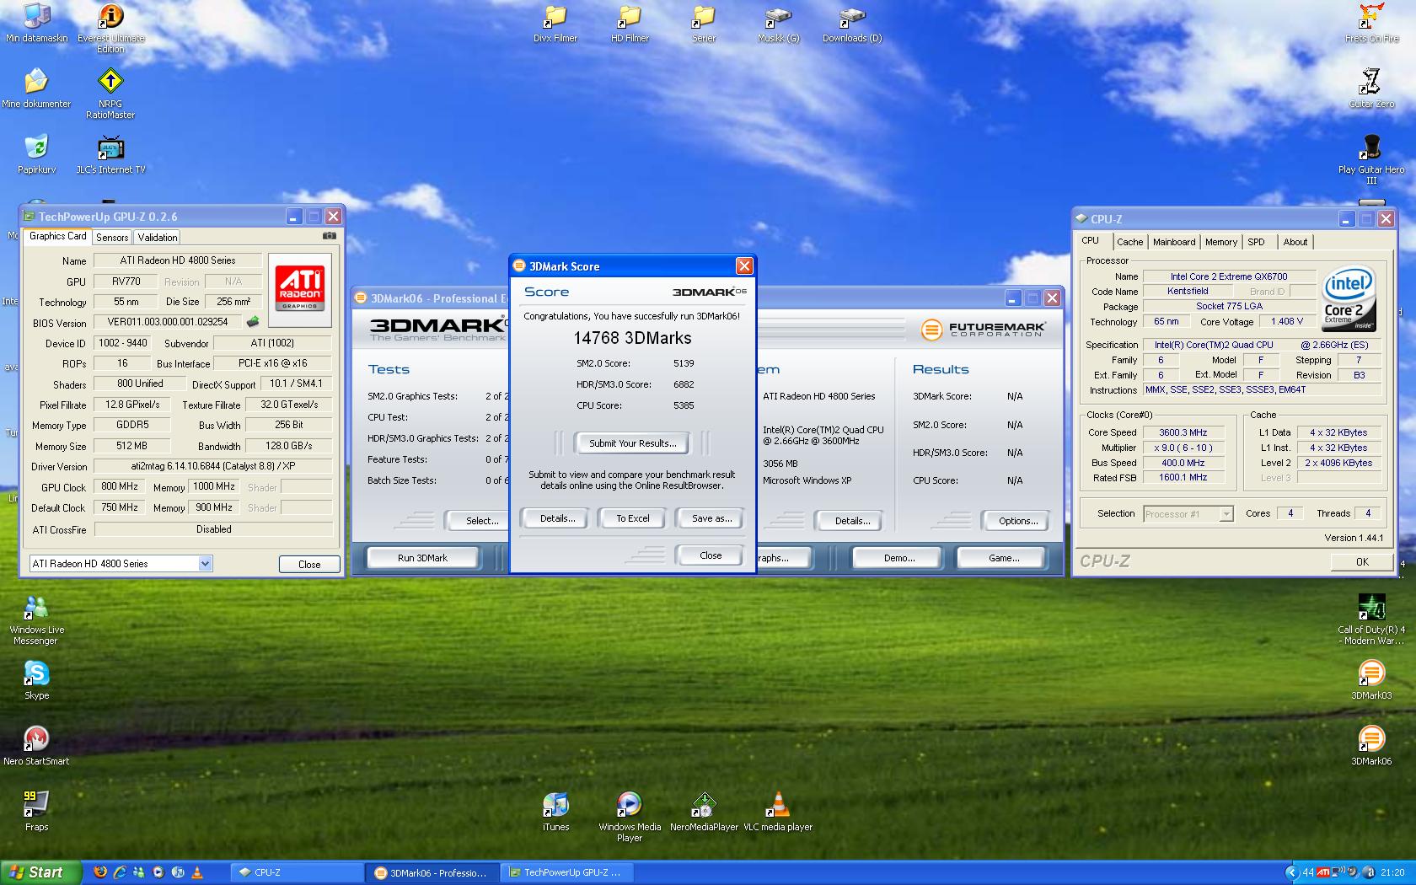
Task: Open the Skype desktop icon
Action: click(36, 673)
